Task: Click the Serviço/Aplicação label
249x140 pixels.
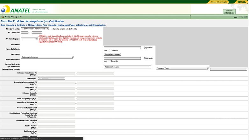Action: click(12, 64)
